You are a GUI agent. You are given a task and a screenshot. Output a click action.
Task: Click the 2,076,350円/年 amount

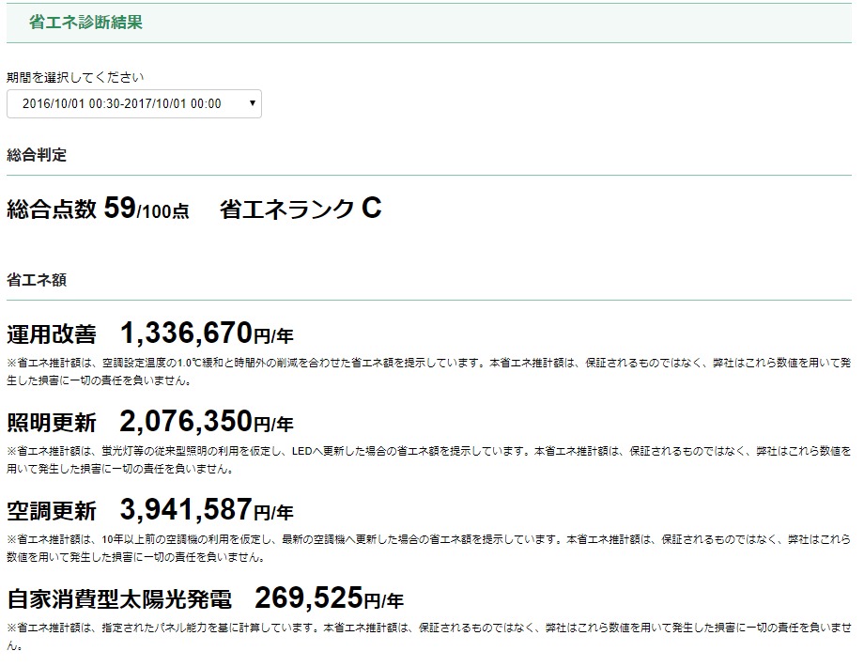[x=207, y=421]
